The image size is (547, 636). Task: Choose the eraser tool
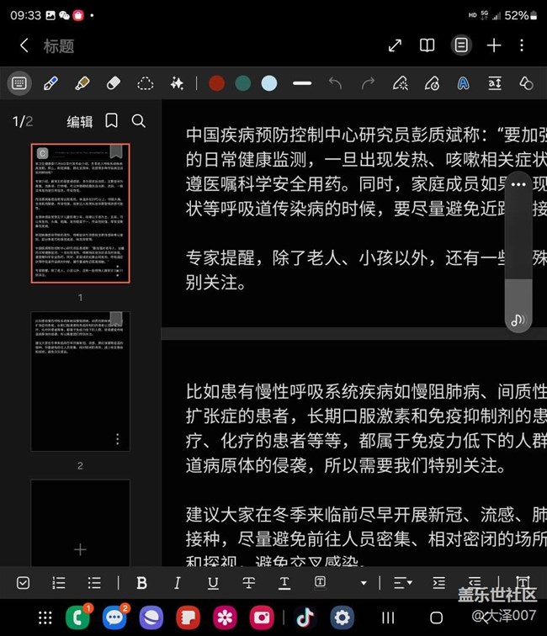(114, 82)
